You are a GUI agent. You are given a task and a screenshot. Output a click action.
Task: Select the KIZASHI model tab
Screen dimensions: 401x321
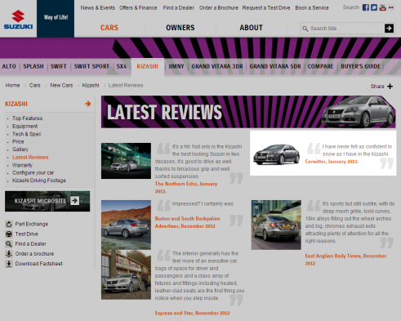click(147, 66)
